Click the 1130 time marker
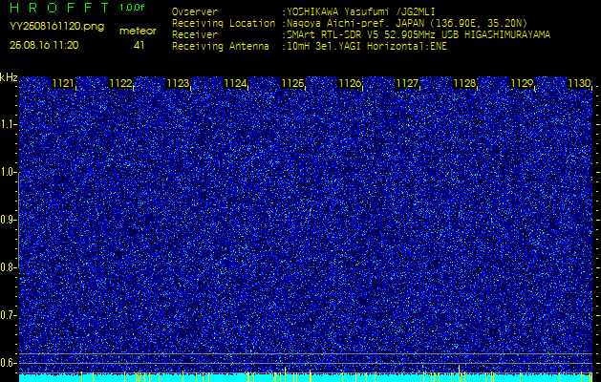601x382 pixels. [x=579, y=83]
